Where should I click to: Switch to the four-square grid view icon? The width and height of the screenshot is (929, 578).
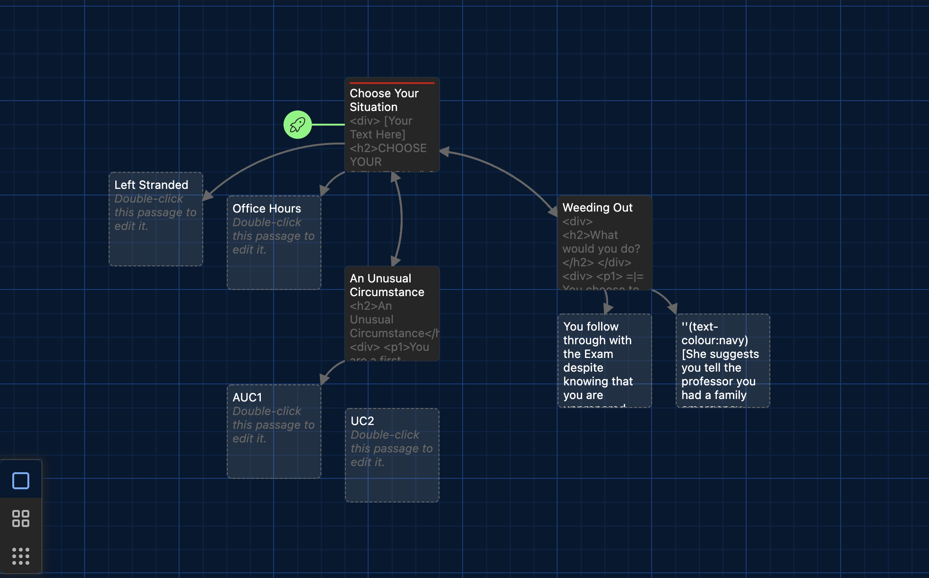(21, 518)
